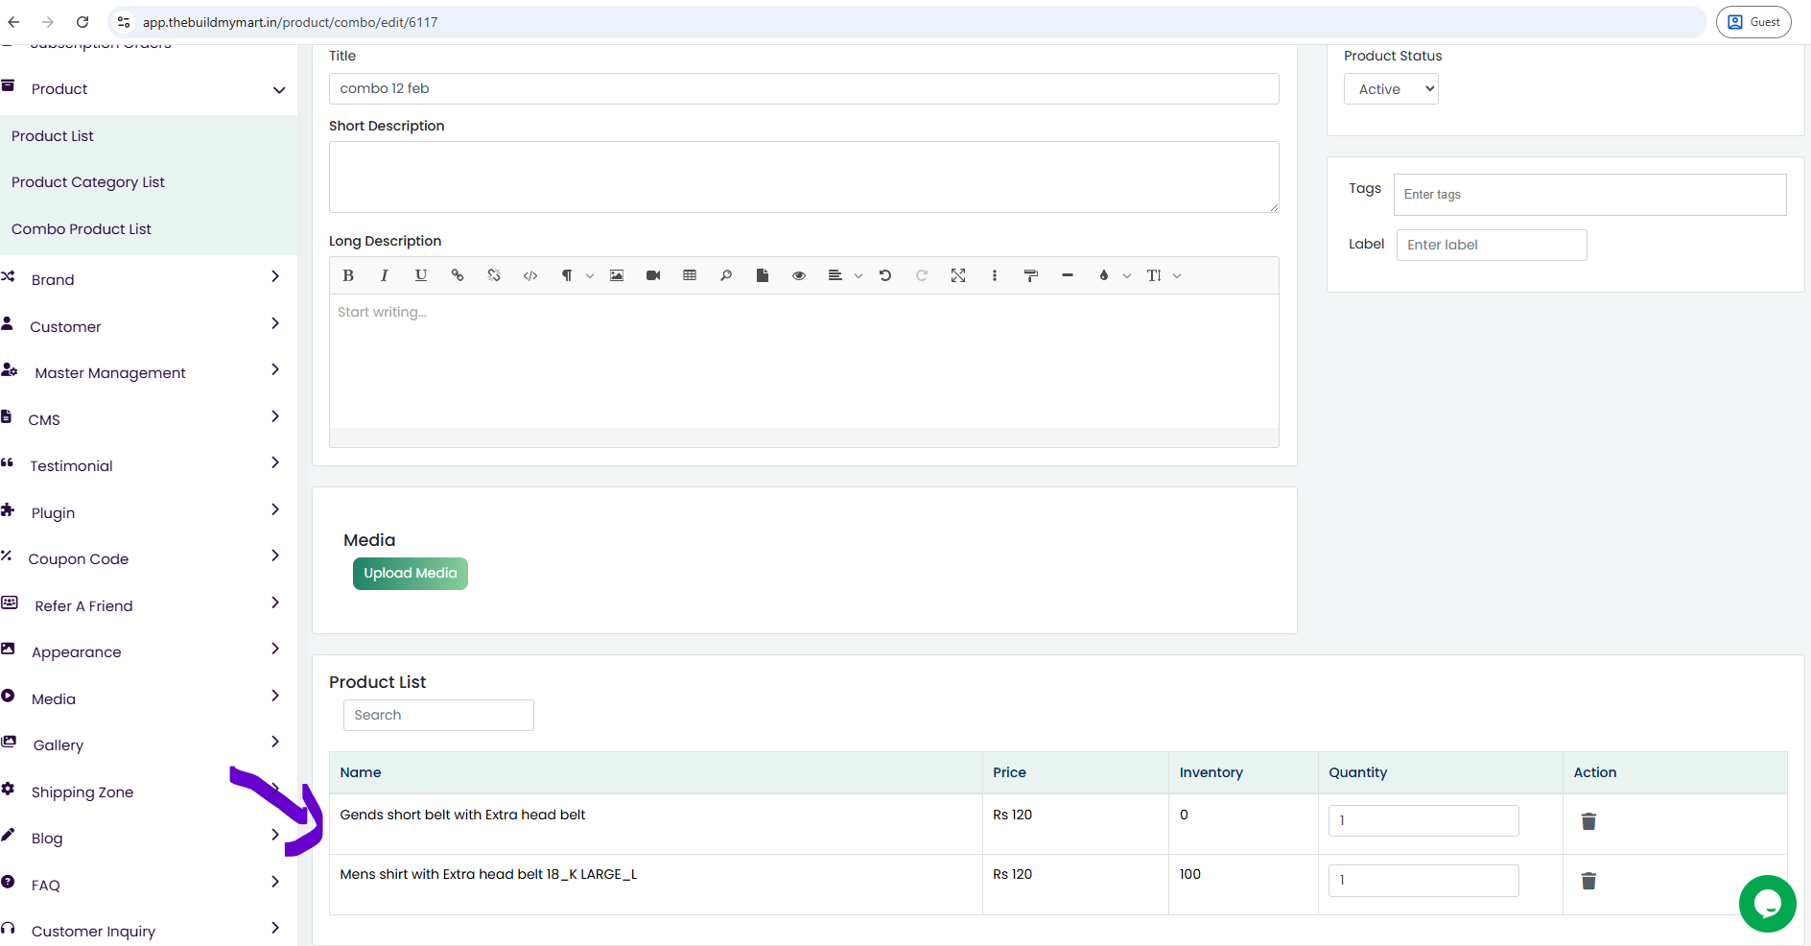The width and height of the screenshot is (1811, 946).
Task: Click the file/template icon in editor toolbar
Action: (x=763, y=275)
